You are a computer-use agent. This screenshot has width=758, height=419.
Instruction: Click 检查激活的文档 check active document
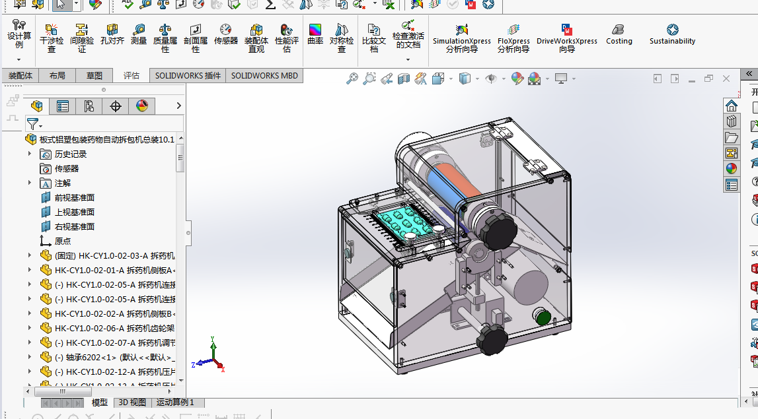[x=408, y=34]
